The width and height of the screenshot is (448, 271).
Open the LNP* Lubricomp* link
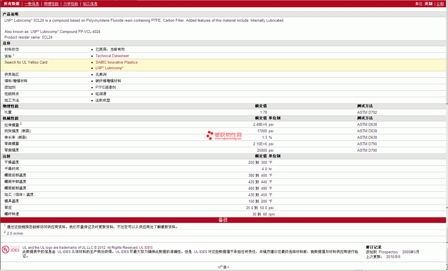pyautogui.click(x=109, y=68)
